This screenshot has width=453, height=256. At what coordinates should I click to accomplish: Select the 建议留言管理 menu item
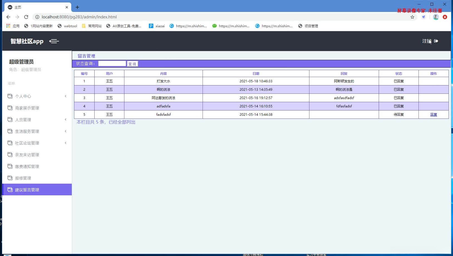[37, 189]
